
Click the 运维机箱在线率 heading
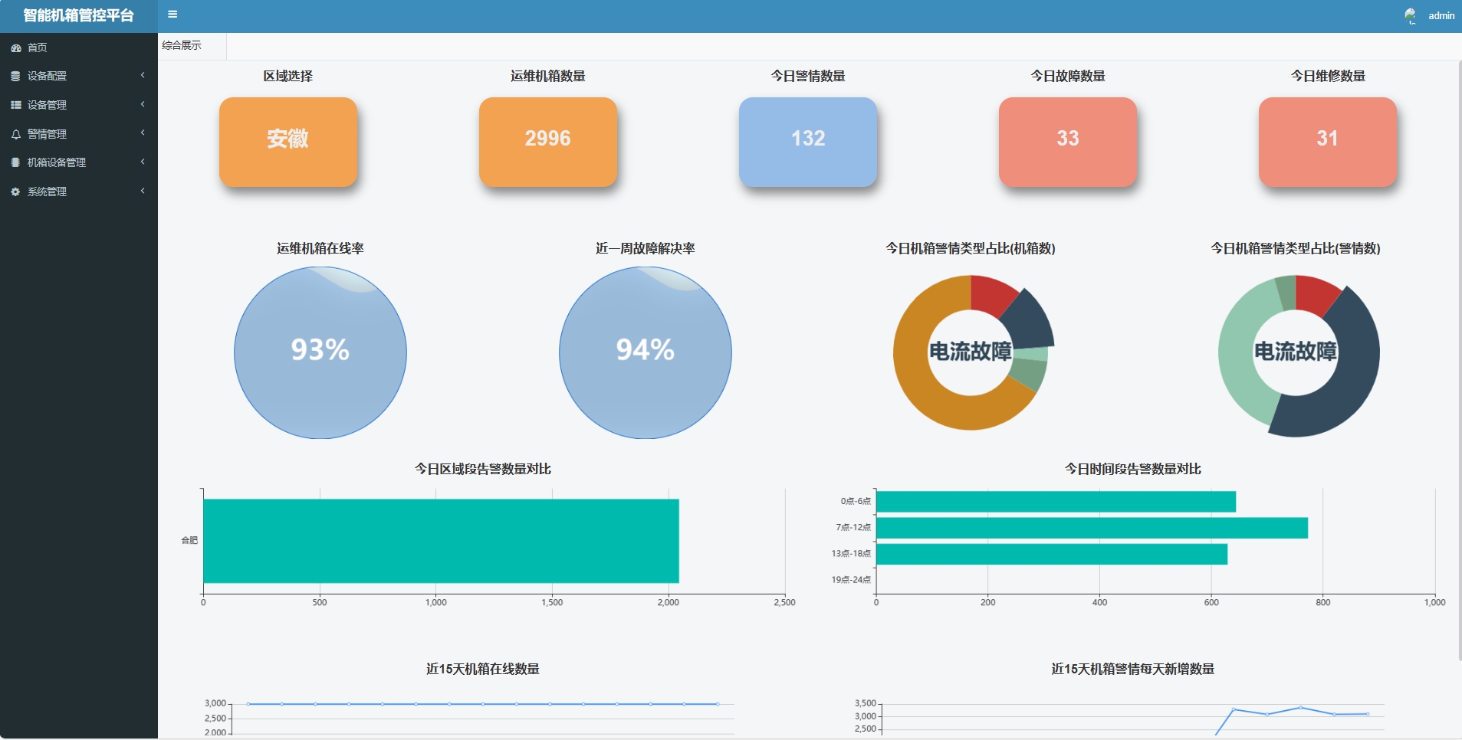click(x=320, y=248)
